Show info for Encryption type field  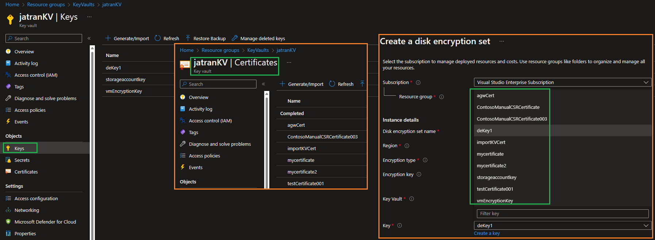tap(425, 160)
